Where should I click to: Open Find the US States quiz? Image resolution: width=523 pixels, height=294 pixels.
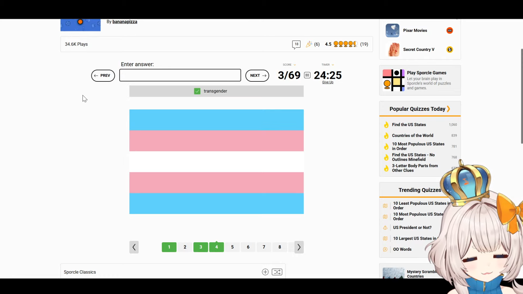[x=409, y=125]
